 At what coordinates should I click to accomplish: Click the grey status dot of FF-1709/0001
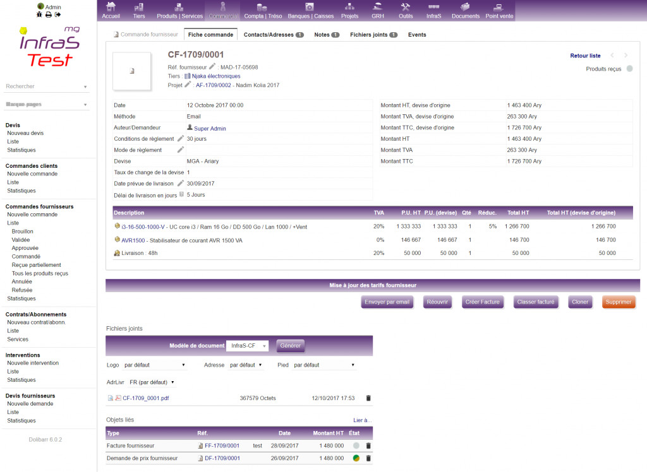(356, 445)
